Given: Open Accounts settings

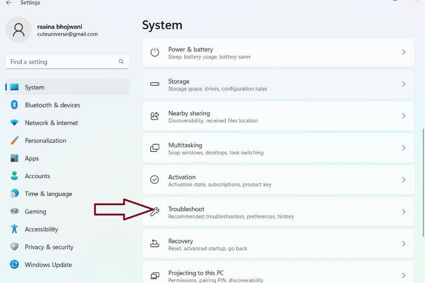Looking at the screenshot, I should (x=67, y=176).
